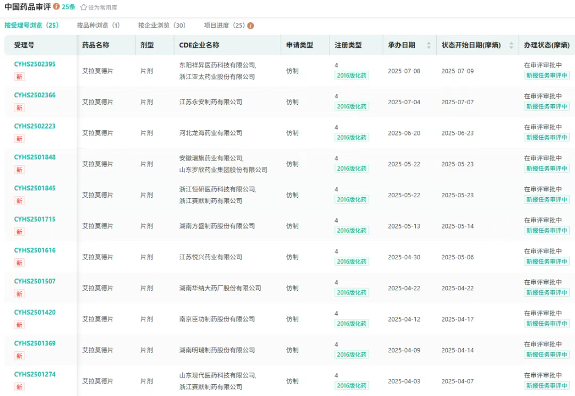The width and height of the screenshot is (575, 396).
Task: Sort by 承办日期 using its sort arrows
Action: (x=429, y=45)
